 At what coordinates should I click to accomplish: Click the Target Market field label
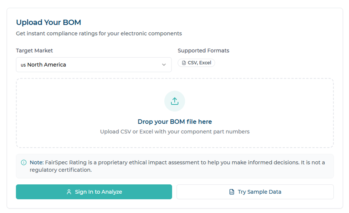tap(34, 51)
